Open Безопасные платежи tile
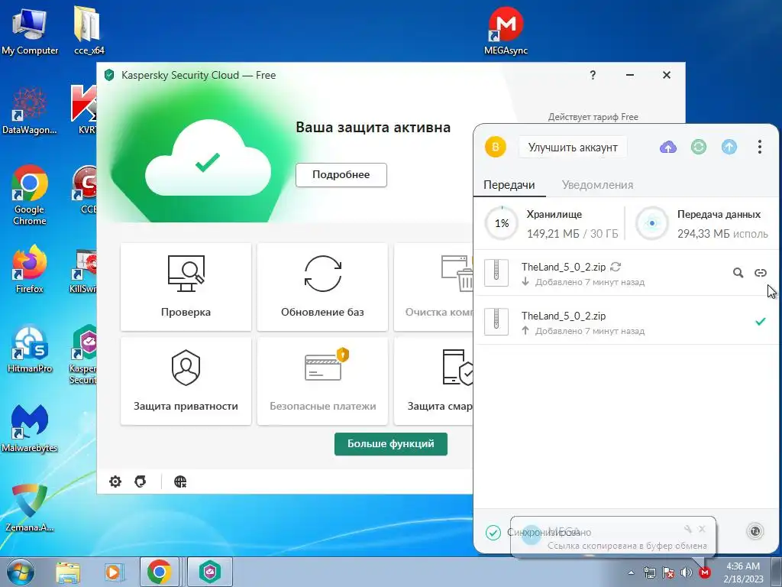Screen dimensions: 782x587 coord(322,381)
